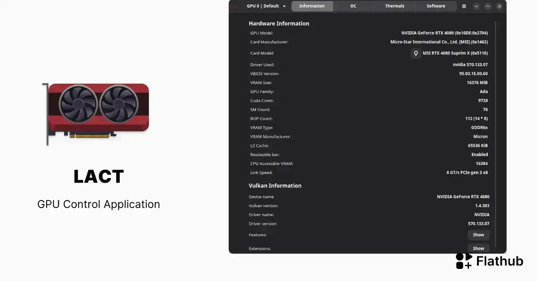
Task: Open the GPU 0 | Default selector dropdown
Action: (x=266, y=6)
